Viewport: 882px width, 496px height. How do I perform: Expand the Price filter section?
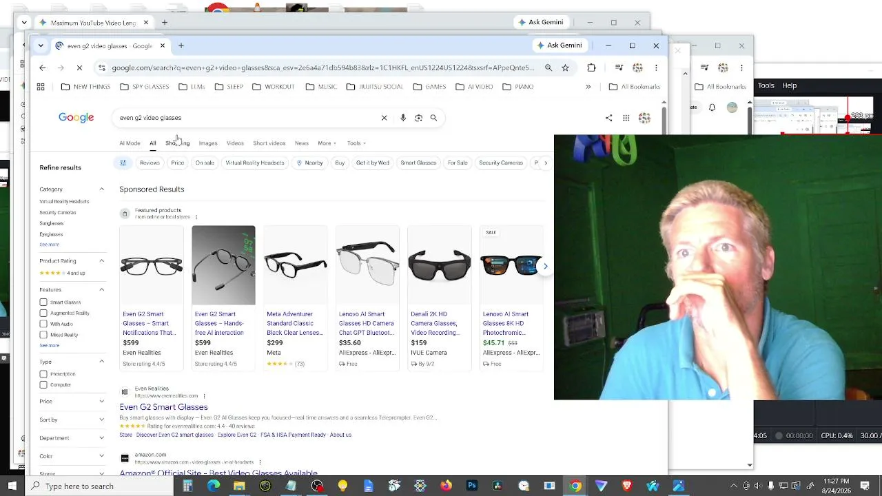pos(101,401)
